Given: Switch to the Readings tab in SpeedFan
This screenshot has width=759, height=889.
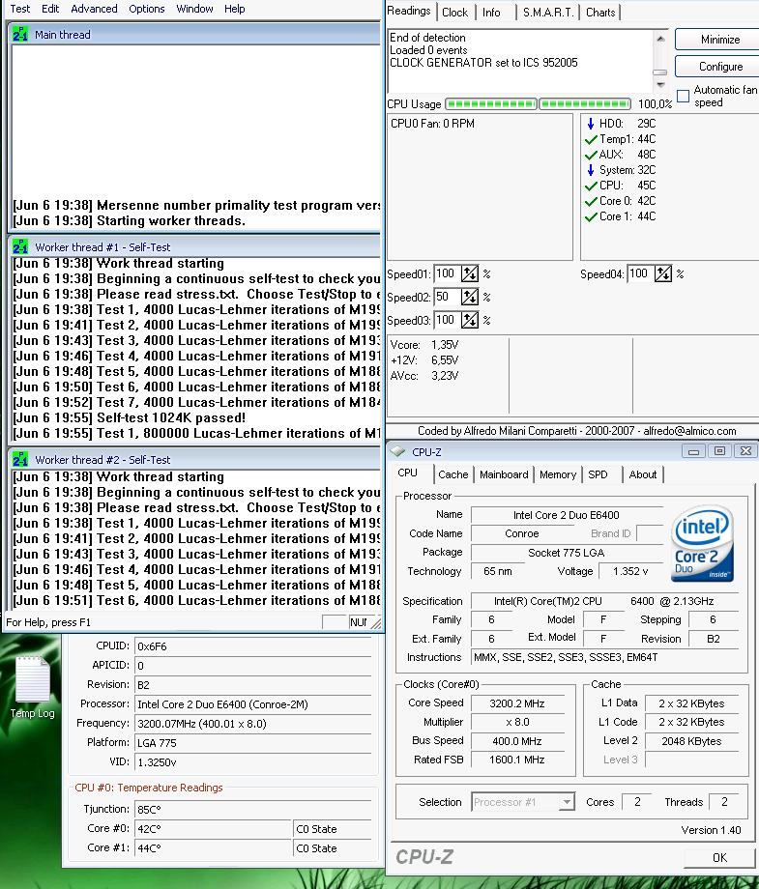Looking at the screenshot, I should [x=409, y=11].
